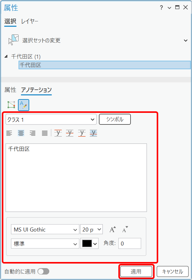Open the MS UI Gothic font dropdown
The image size is (192, 280).
45,230
